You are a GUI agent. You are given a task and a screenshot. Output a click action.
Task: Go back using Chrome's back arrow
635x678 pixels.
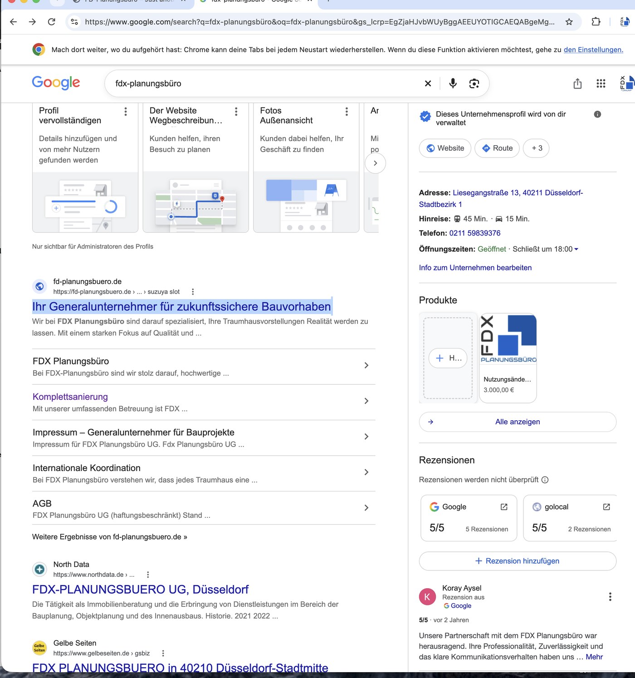coord(14,22)
